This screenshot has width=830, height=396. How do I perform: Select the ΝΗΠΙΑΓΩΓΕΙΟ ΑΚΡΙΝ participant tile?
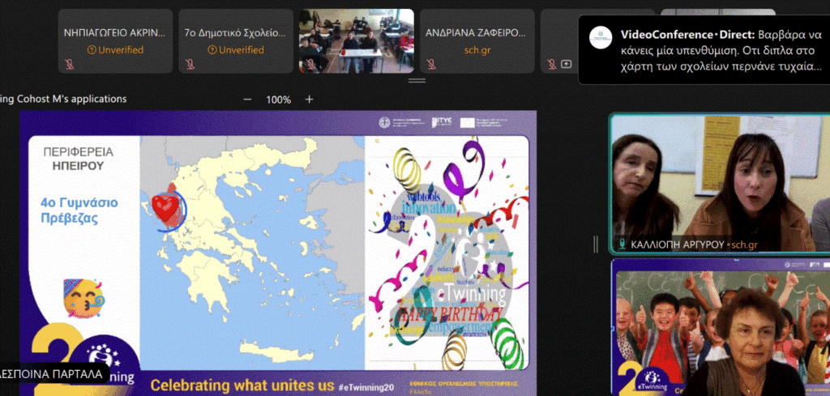point(114,40)
